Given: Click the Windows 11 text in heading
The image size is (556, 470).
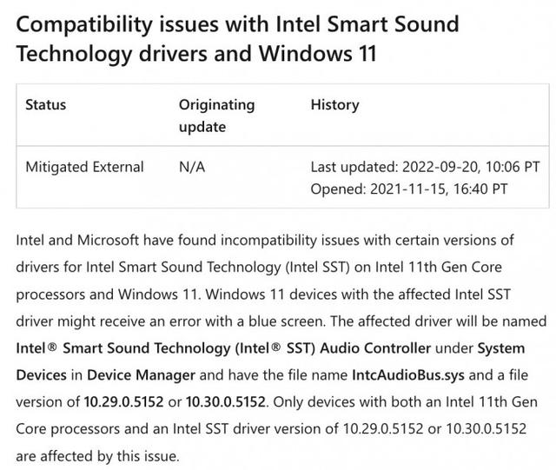Looking at the screenshot, I should (x=317, y=54).
